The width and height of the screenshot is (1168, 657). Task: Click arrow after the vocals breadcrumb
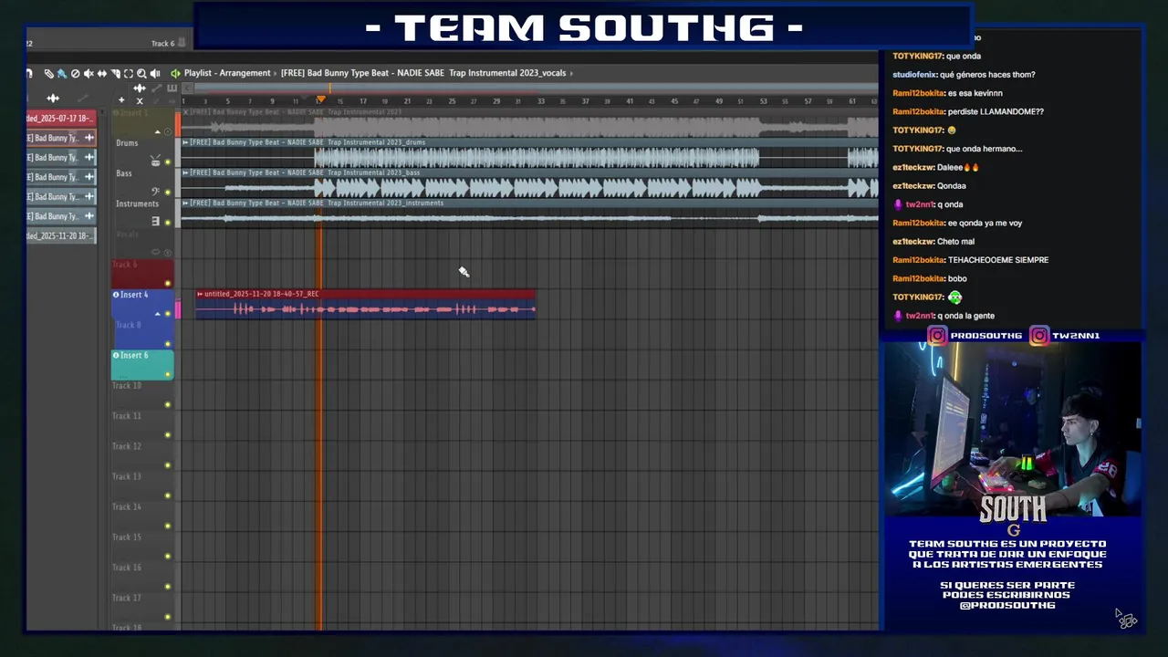point(571,73)
